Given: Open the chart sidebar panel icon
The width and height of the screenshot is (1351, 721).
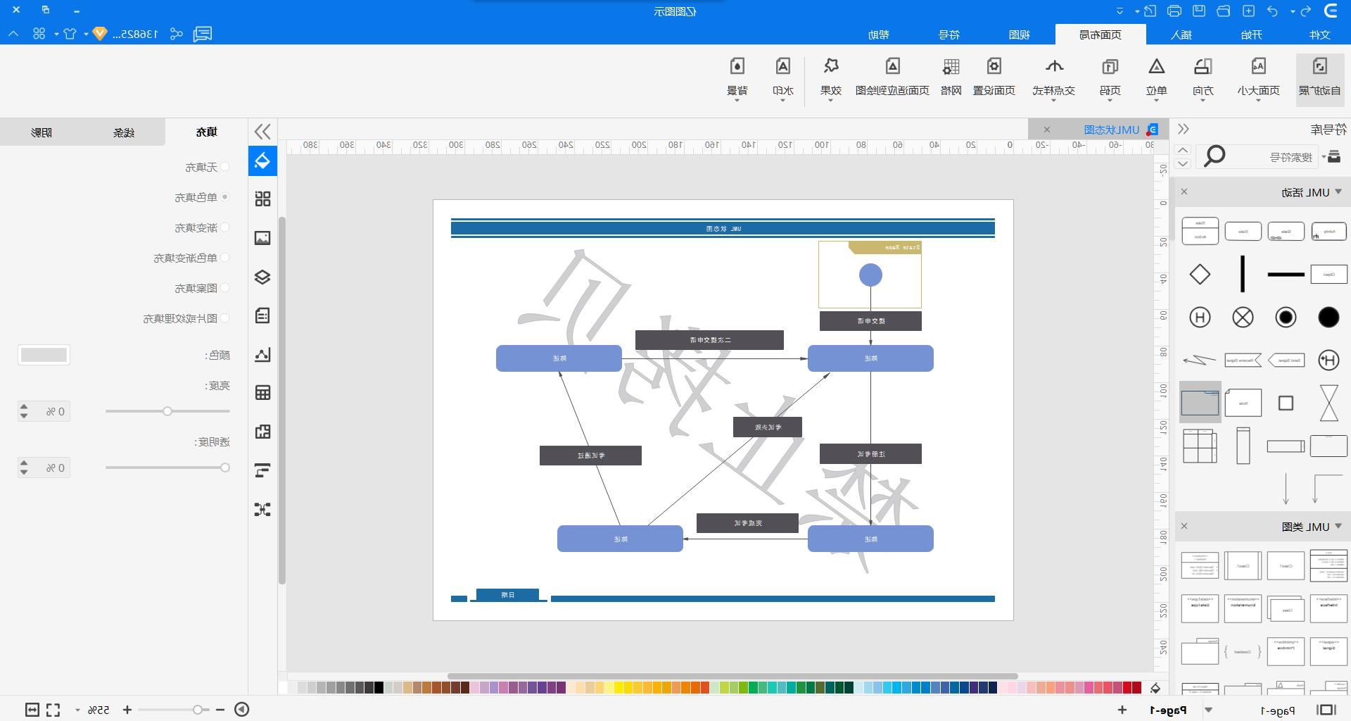Looking at the screenshot, I should tap(262, 354).
